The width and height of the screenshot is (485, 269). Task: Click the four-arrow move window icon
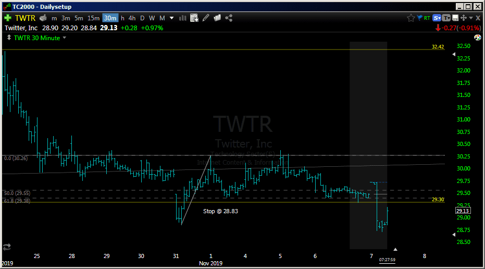tap(464, 18)
